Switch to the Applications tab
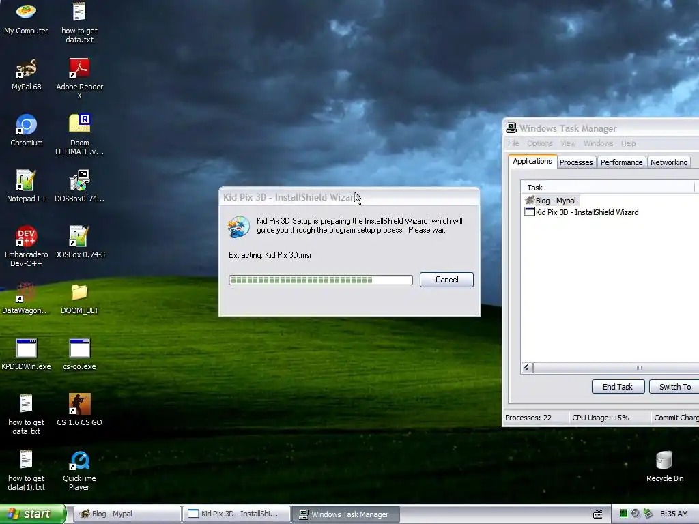 (x=532, y=161)
